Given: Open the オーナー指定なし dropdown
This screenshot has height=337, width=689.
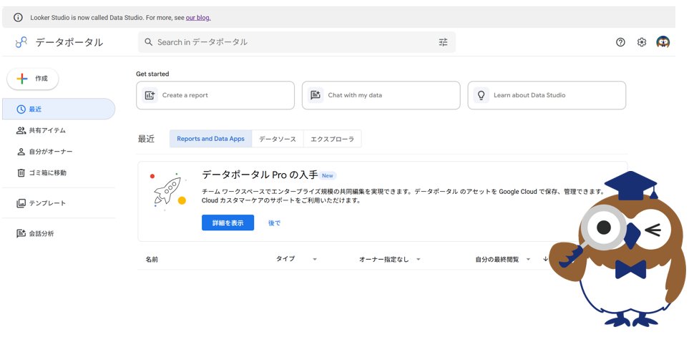Looking at the screenshot, I should [x=390, y=259].
